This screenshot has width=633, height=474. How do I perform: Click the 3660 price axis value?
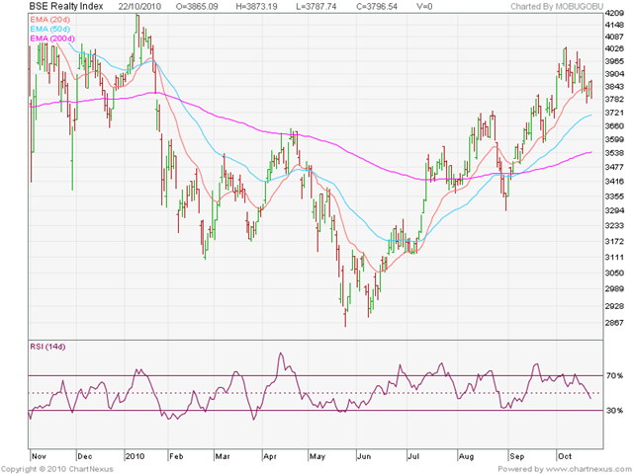point(615,126)
